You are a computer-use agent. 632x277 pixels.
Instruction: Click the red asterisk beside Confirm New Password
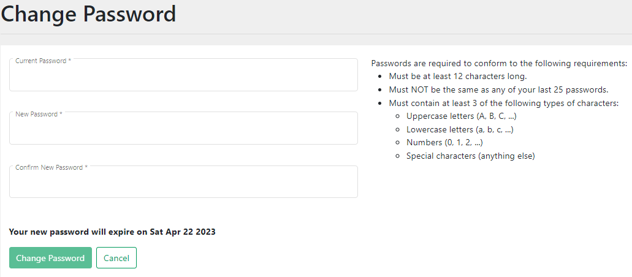86,167
